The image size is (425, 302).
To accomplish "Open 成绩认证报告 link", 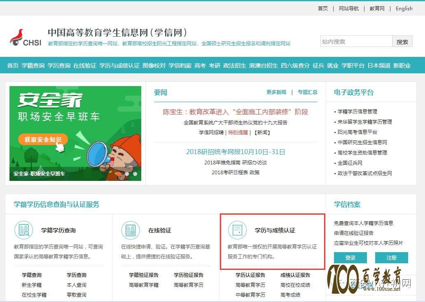I will (295, 275).
